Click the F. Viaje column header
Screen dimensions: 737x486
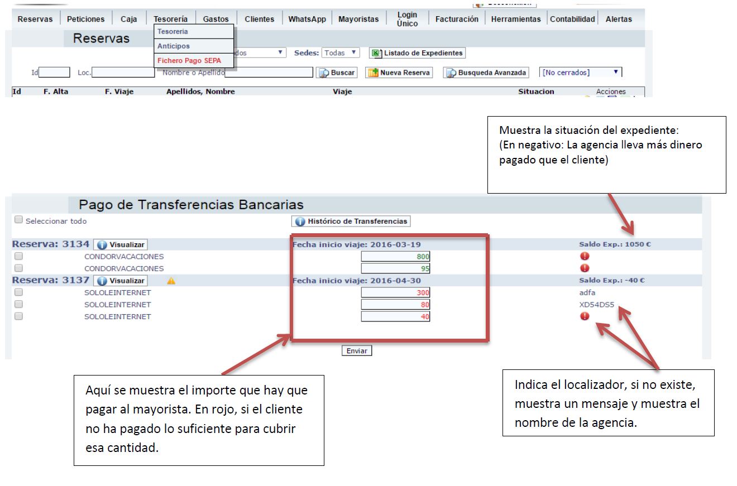[x=119, y=92]
